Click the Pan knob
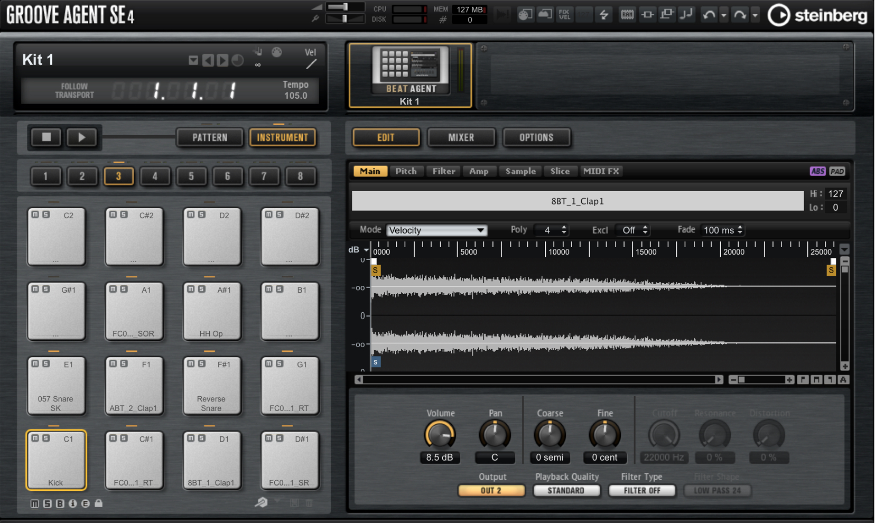 coord(495,435)
